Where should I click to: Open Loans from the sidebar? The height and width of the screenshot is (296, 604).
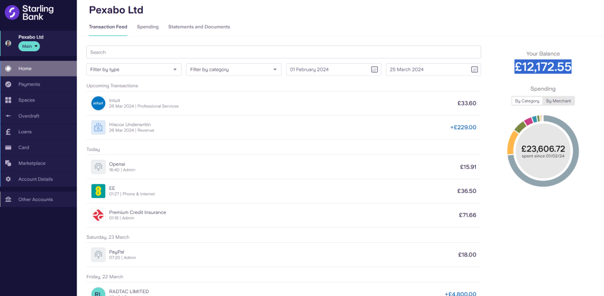click(x=38, y=131)
